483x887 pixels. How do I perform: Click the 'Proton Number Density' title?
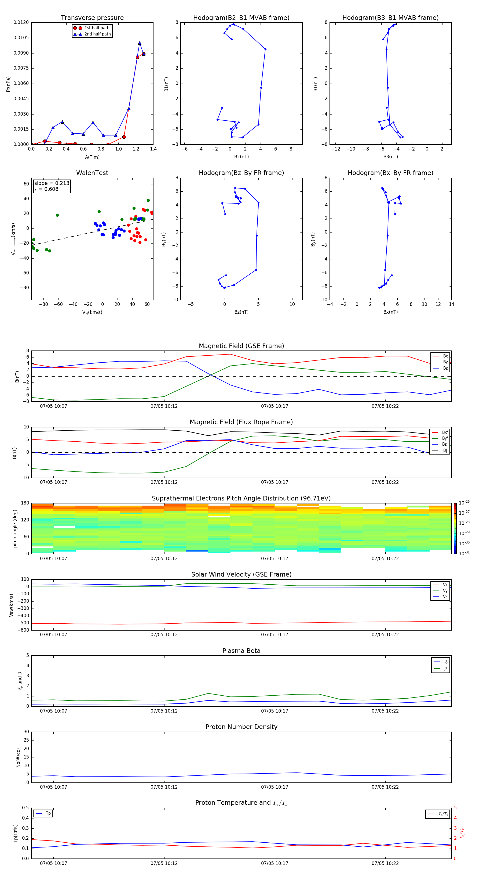coord(241,727)
